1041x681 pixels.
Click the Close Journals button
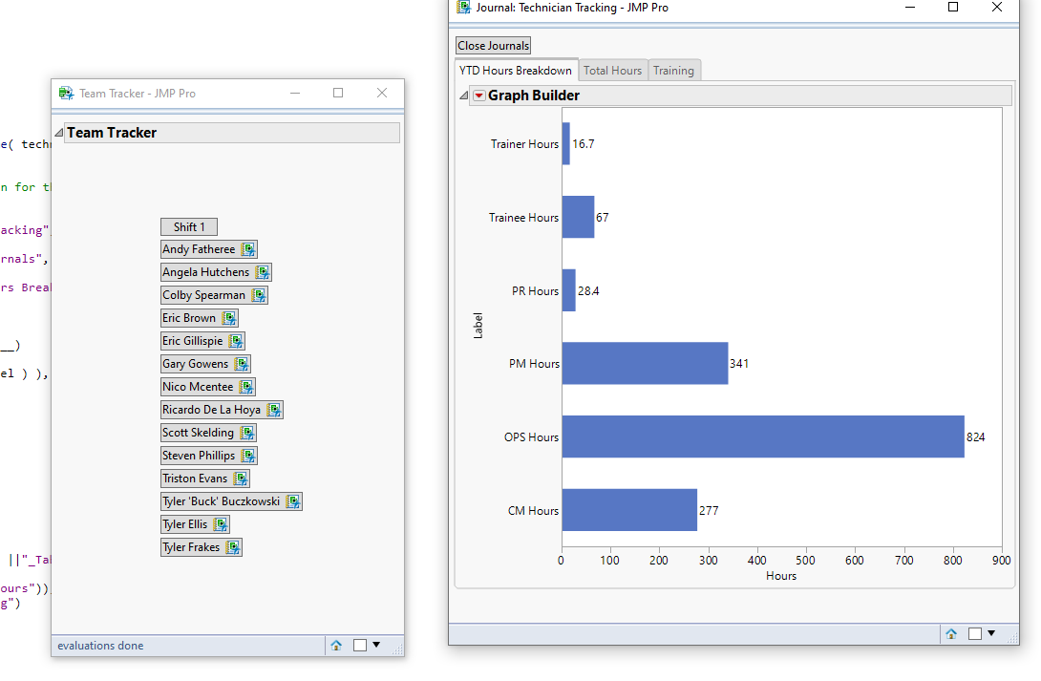(493, 46)
